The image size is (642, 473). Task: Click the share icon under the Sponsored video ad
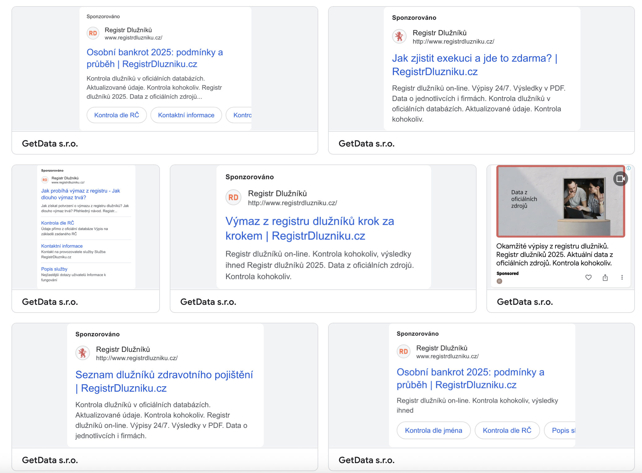pos(605,277)
